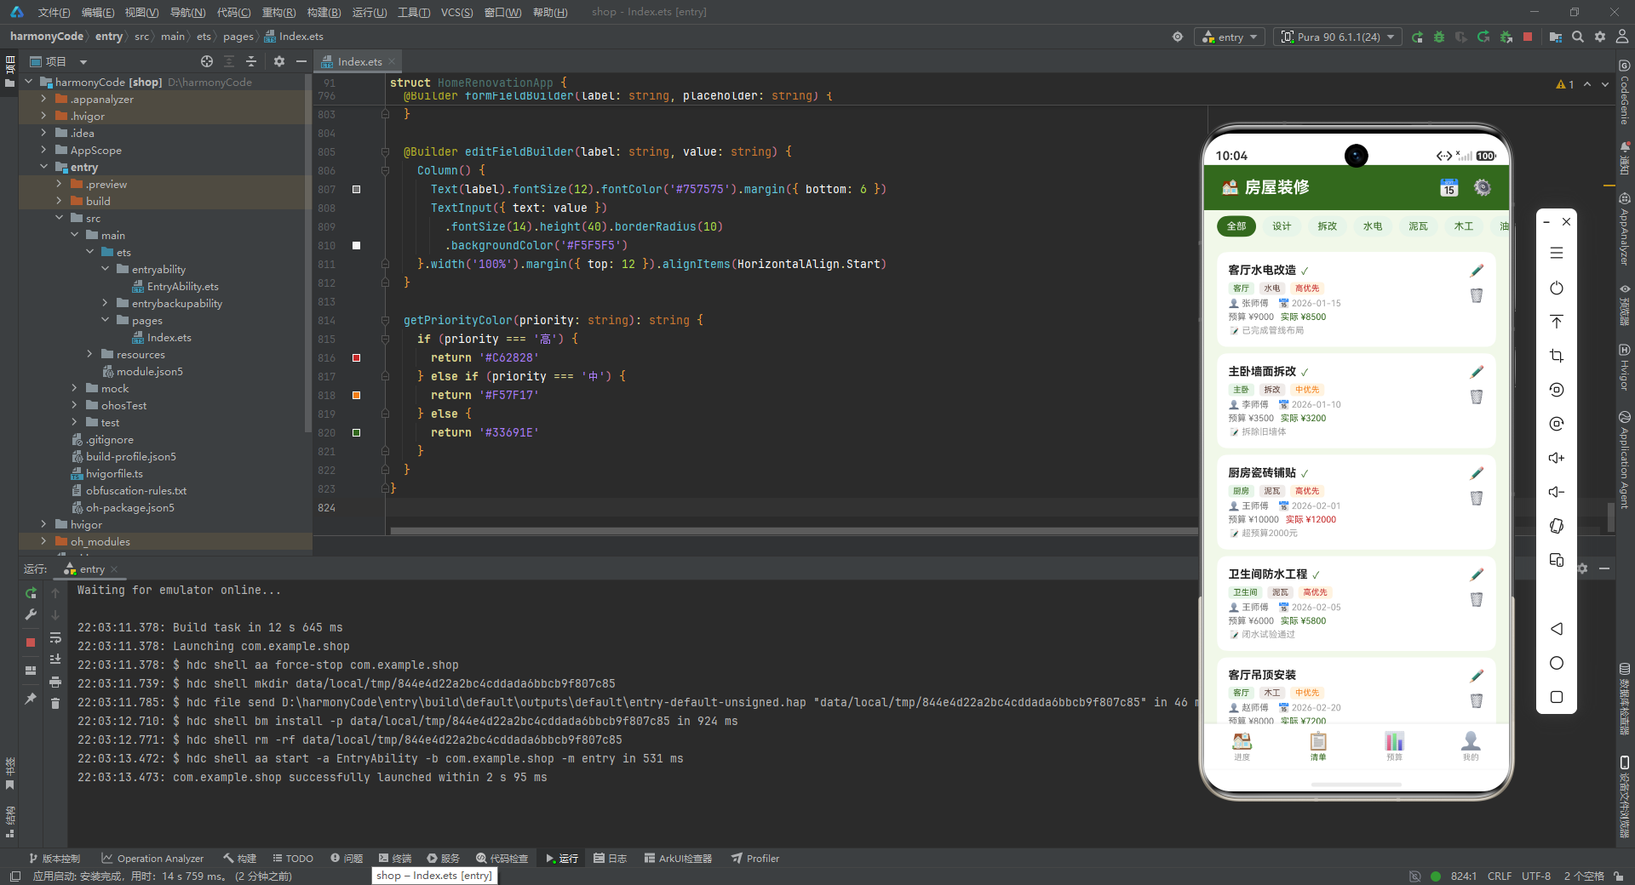Viewport: 1635px width, 885px height.
Task: Click the debug bug icon in toolbar
Action: (x=1439, y=37)
